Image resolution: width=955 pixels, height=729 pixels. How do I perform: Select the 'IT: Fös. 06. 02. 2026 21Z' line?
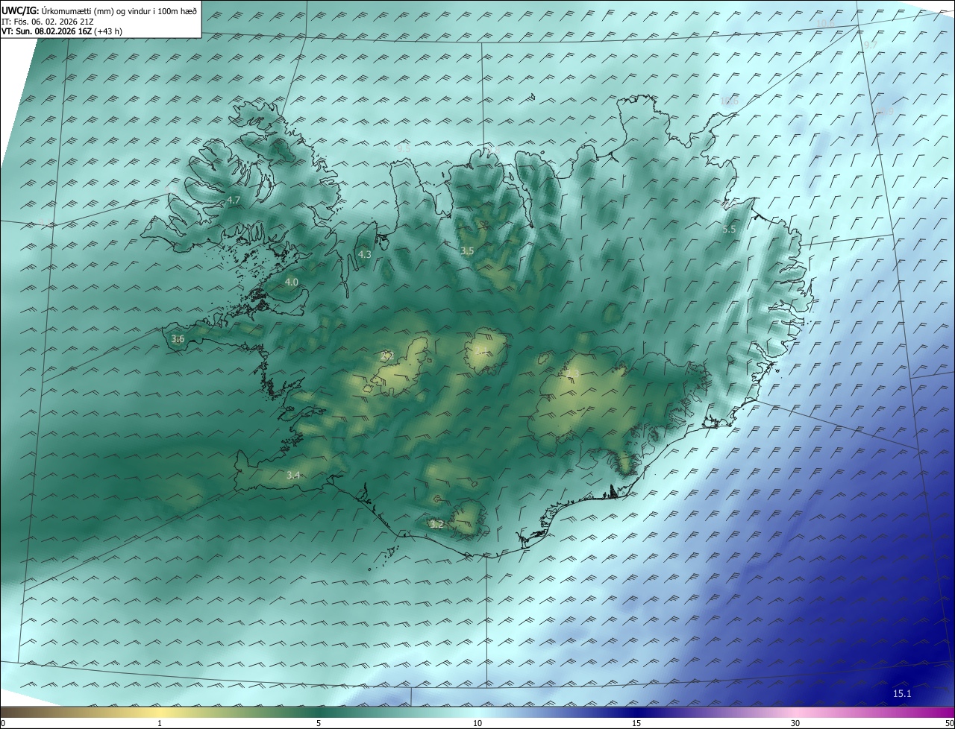(47, 22)
